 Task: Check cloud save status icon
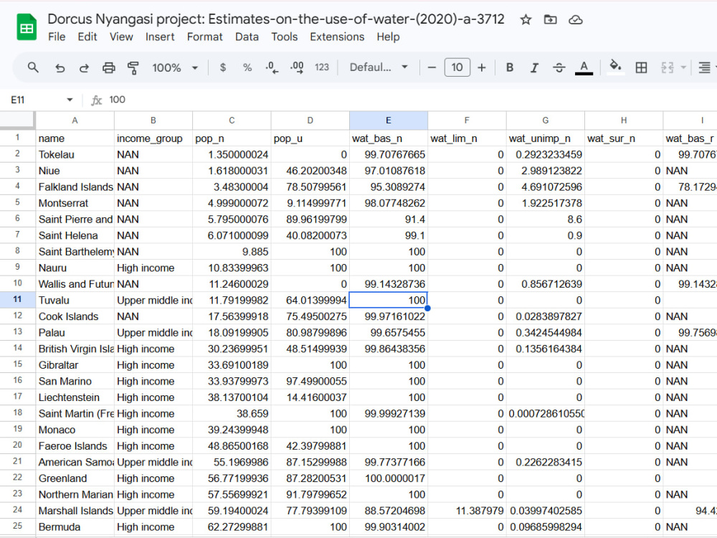pos(575,19)
